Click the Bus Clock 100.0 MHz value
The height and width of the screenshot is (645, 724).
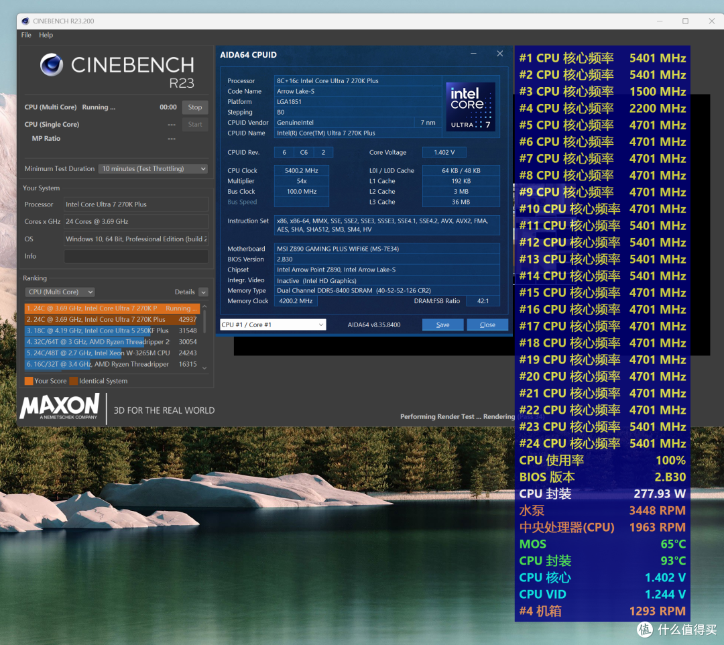pos(302,191)
